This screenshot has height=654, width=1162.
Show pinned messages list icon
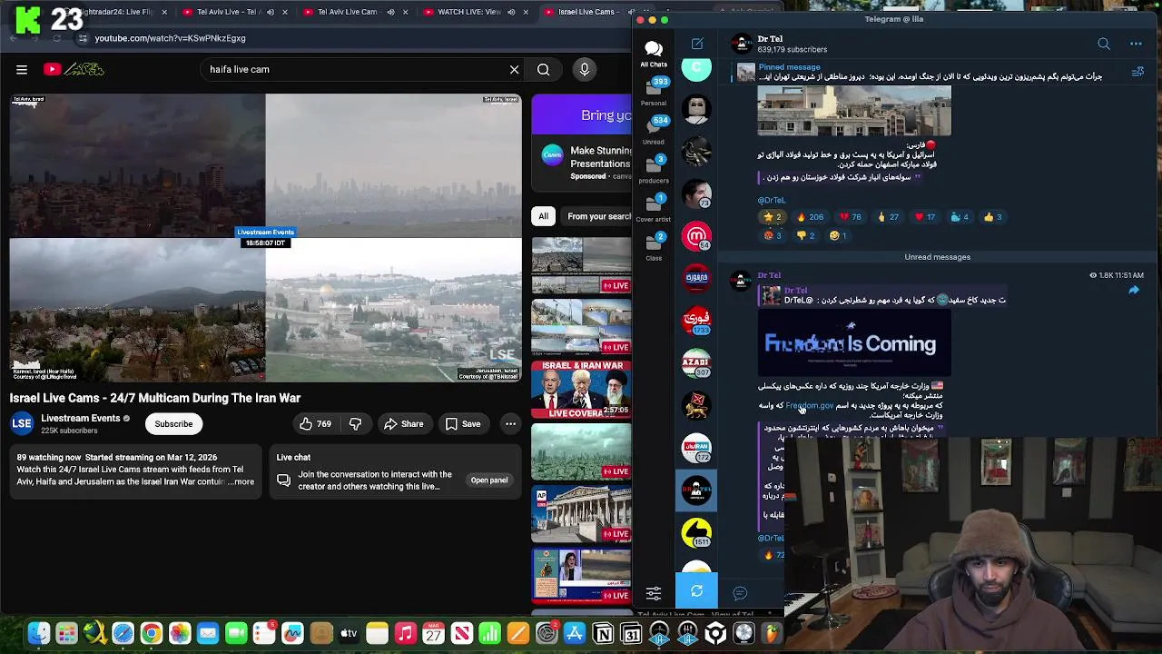tap(1137, 72)
